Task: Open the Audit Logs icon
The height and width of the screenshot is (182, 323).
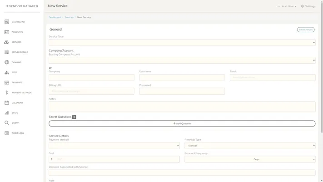Action: click(7, 133)
